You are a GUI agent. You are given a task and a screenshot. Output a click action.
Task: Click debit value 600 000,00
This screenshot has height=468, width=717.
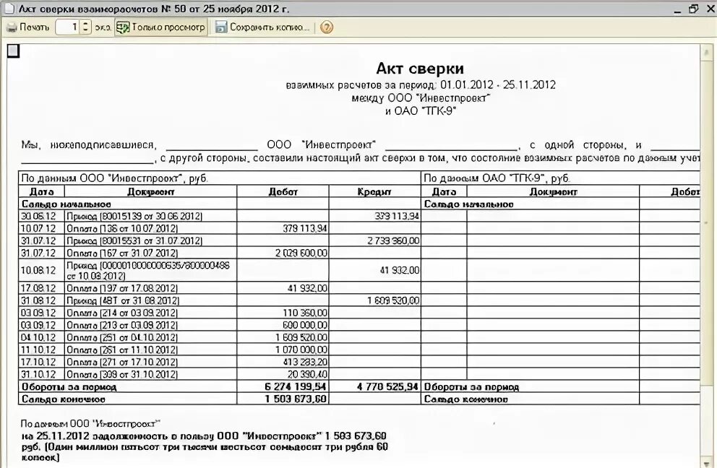point(305,325)
